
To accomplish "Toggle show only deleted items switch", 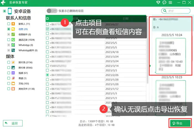I will 52,11.
